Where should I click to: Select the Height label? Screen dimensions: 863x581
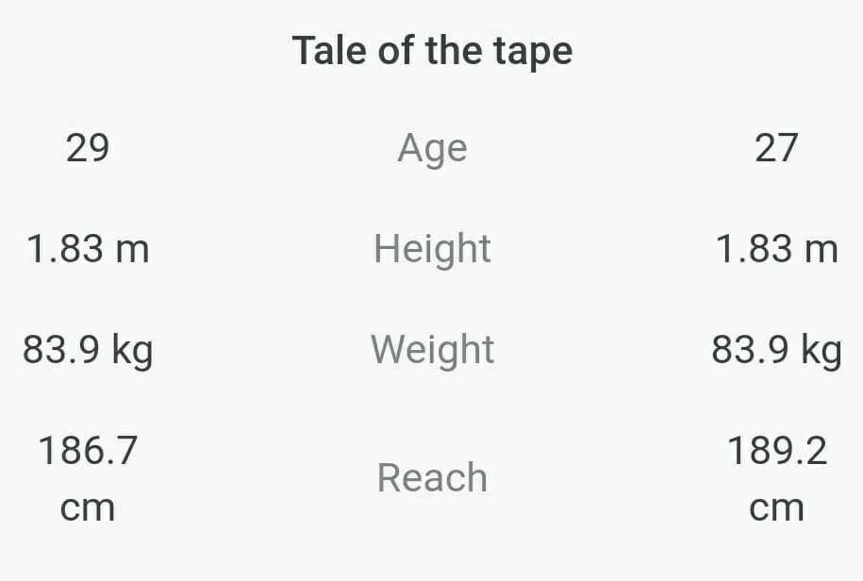pyautogui.click(x=432, y=249)
